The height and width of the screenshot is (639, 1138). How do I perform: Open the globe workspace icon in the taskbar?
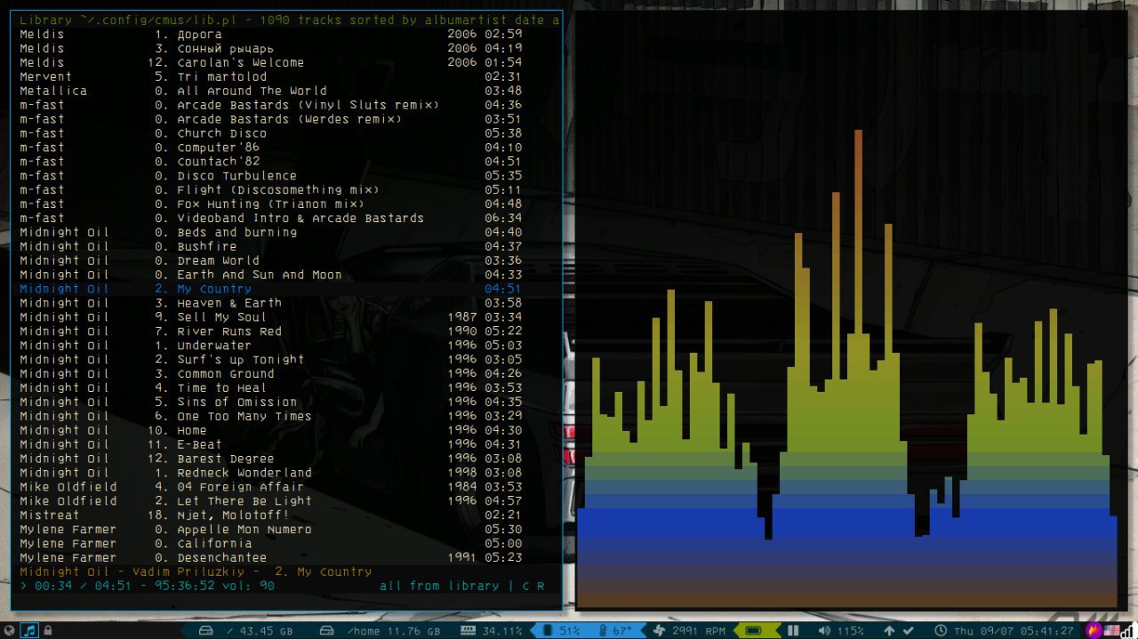(10, 630)
